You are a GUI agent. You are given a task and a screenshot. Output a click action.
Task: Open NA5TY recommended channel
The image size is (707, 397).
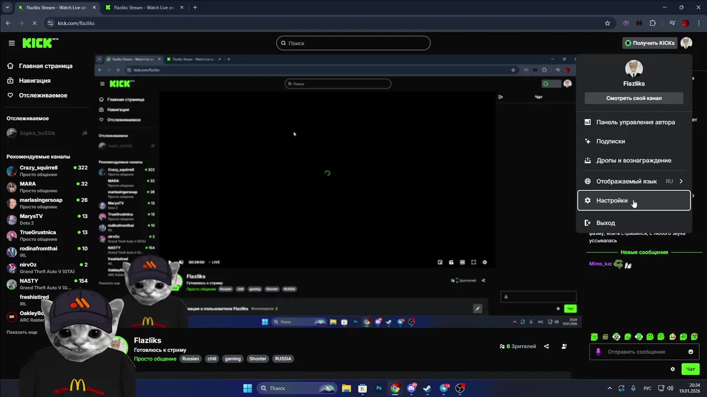point(47,284)
